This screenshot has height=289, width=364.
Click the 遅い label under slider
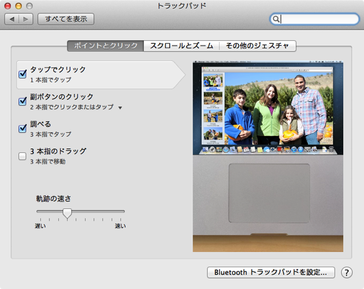click(40, 226)
